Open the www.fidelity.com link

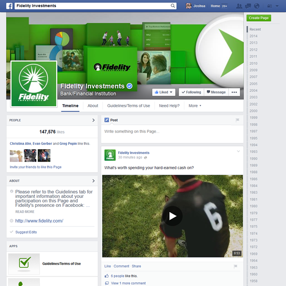coord(39,221)
